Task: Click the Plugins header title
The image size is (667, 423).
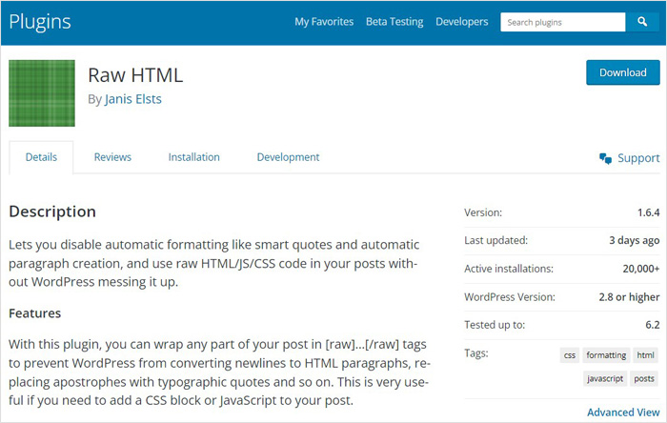Action: click(x=40, y=22)
